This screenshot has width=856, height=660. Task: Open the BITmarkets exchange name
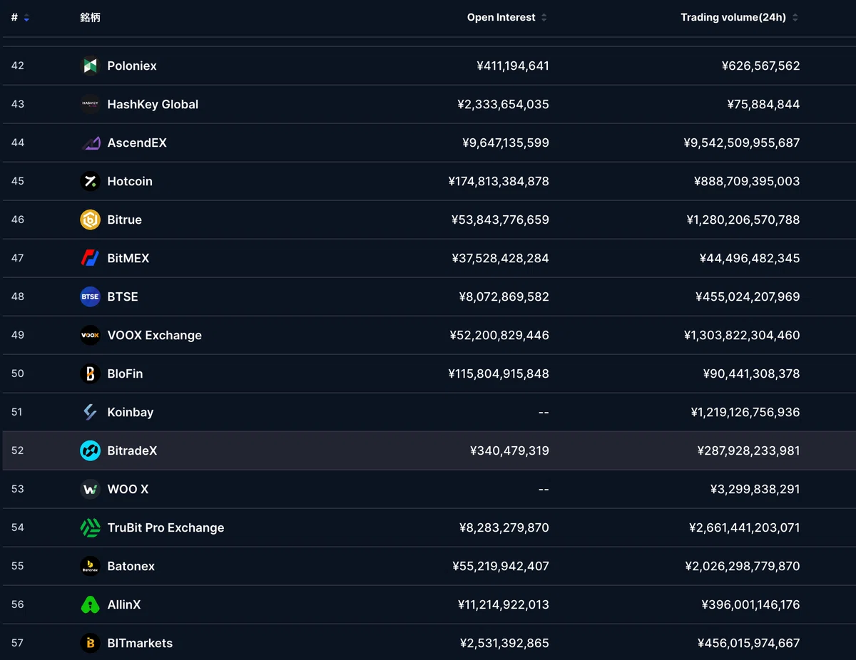[140, 643]
